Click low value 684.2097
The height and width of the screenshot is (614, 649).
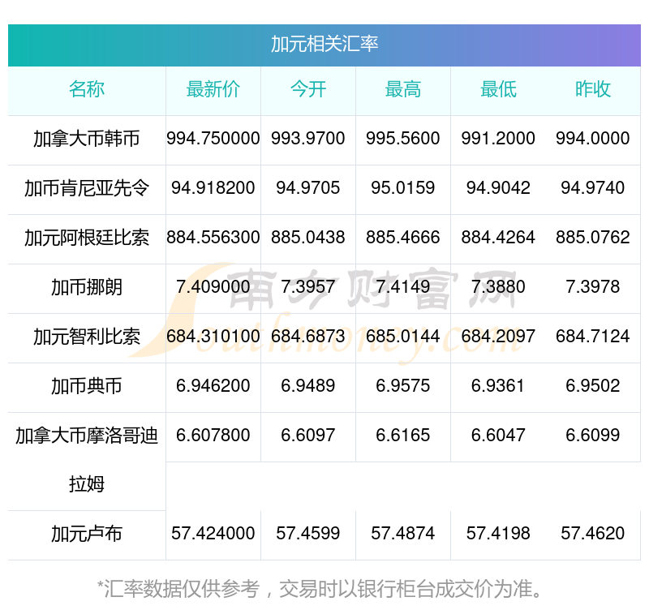point(498,337)
